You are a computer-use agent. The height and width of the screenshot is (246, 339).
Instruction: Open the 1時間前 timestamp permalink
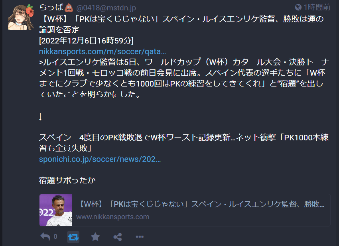point(317,7)
